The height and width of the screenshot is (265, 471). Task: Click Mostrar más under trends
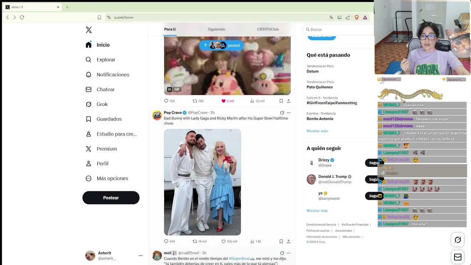click(x=317, y=131)
